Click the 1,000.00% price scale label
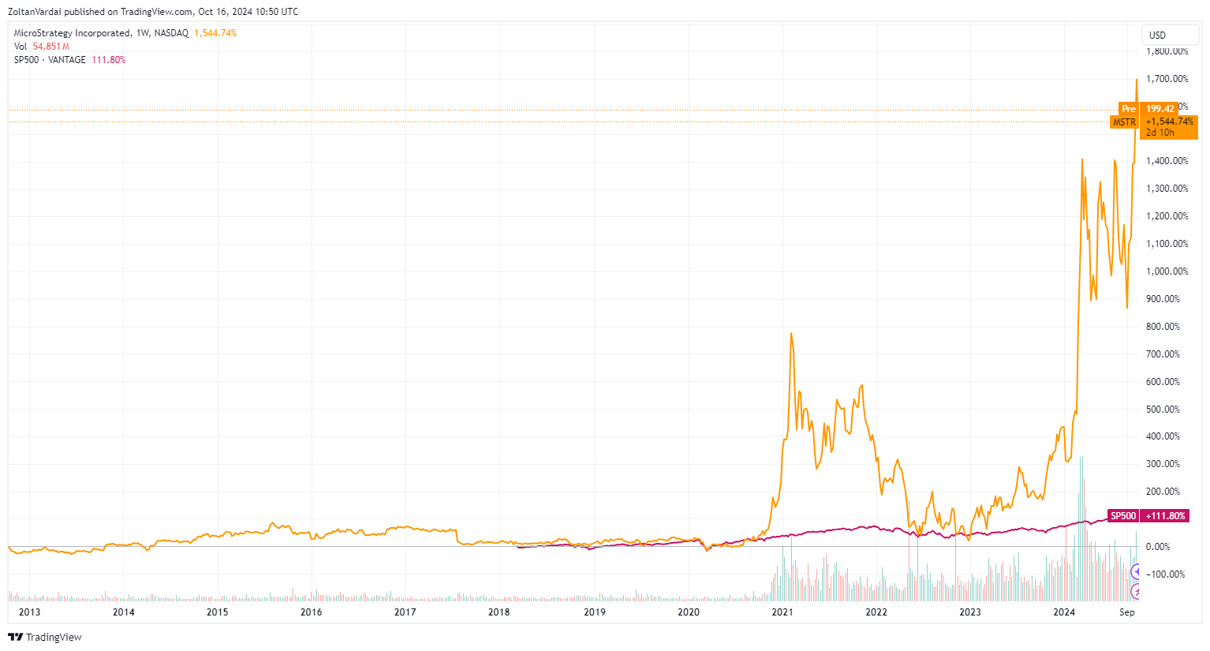 pyautogui.click(x=1167, y=271)
